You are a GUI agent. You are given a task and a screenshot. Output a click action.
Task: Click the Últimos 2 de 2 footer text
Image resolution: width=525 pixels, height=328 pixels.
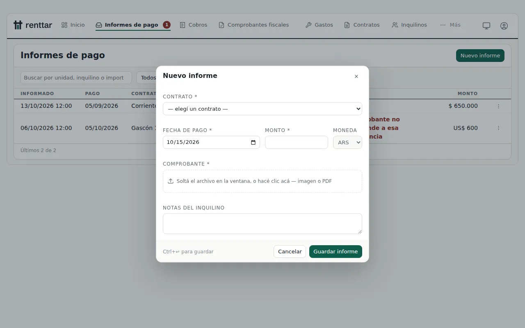39,150
